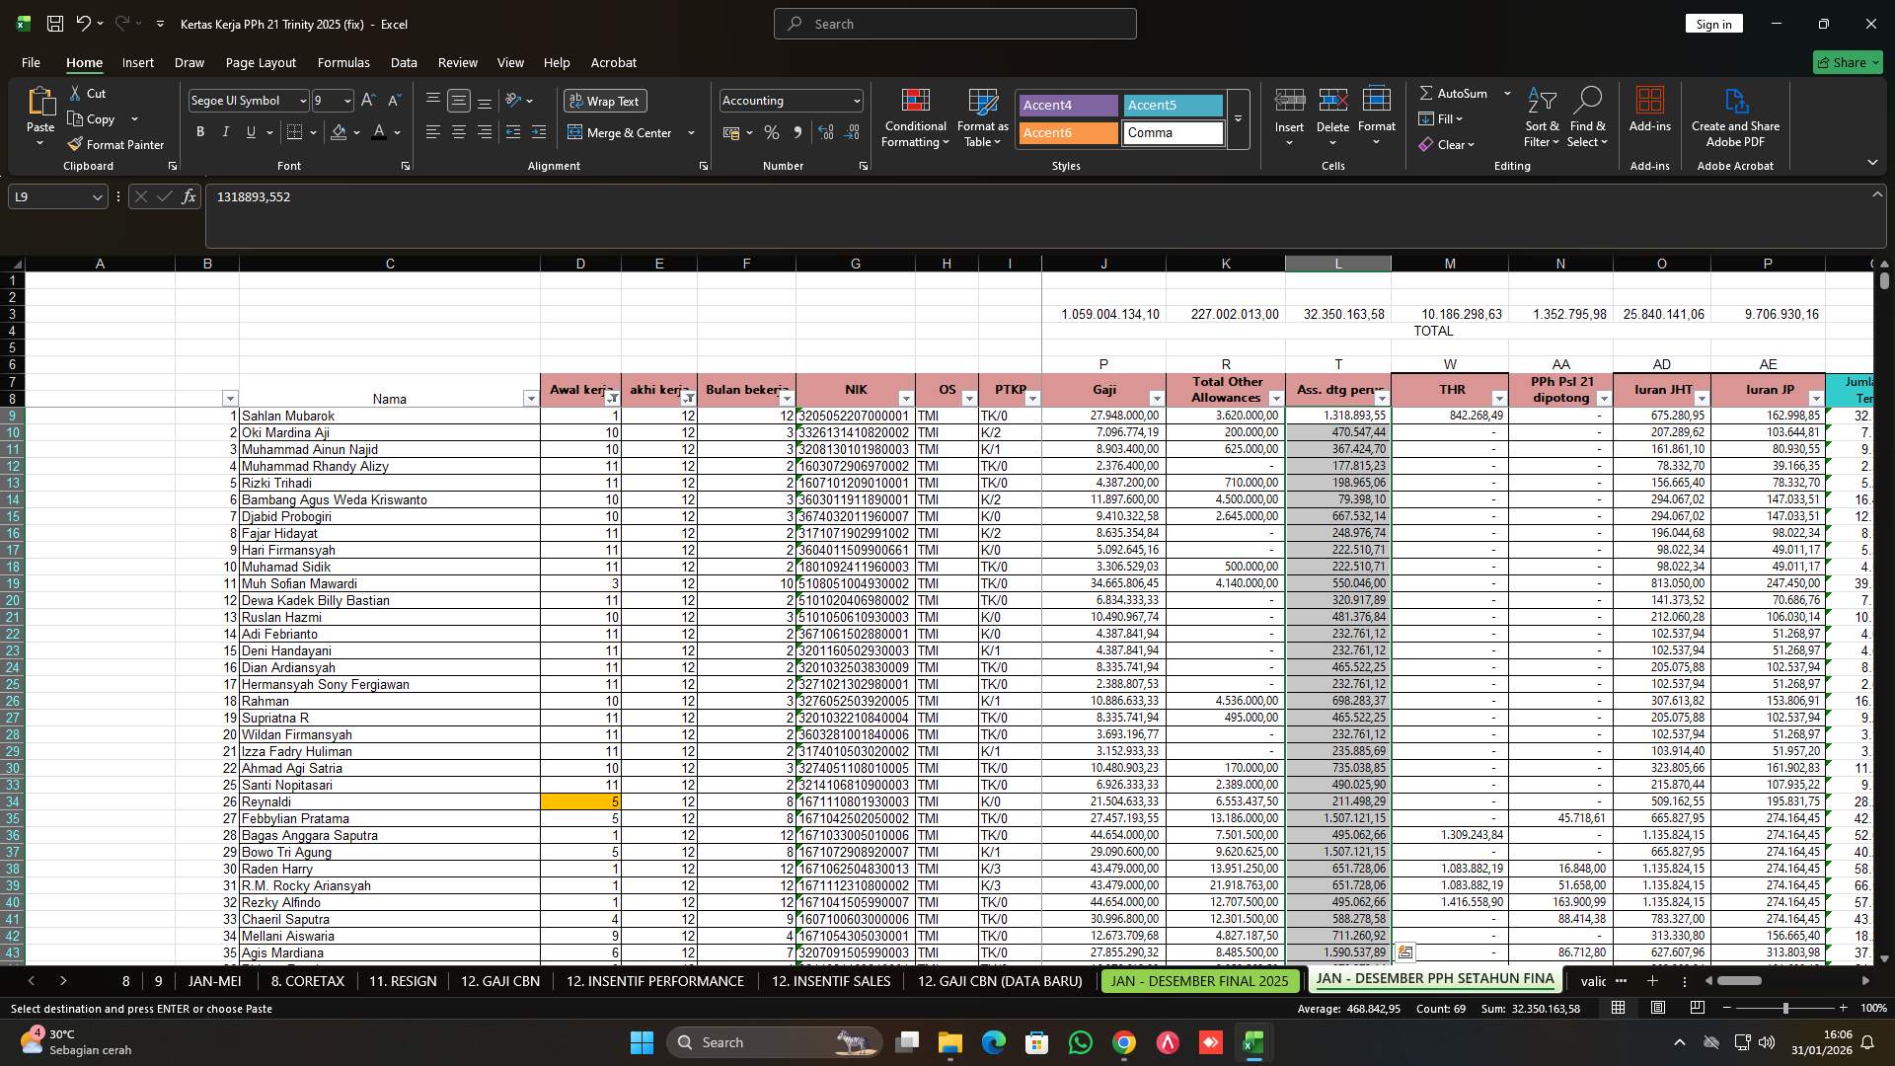Open the '12. INSENTIF SALES' sheet tab
1895x1066 pixels.
(x=830, y=981)
